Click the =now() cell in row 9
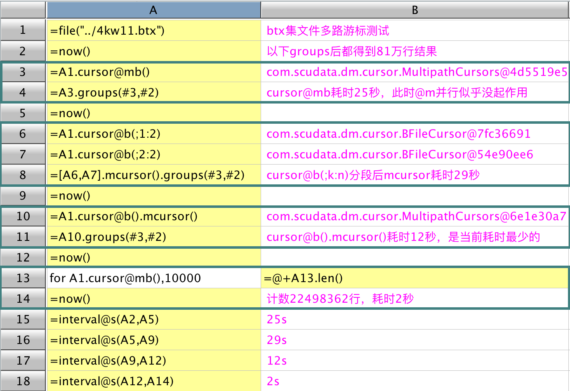 coord(154,195)
